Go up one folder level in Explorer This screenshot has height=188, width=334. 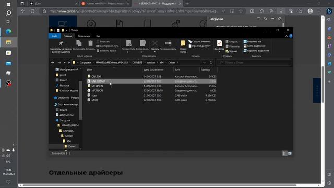pyautogui.click(x=69, y=63)
